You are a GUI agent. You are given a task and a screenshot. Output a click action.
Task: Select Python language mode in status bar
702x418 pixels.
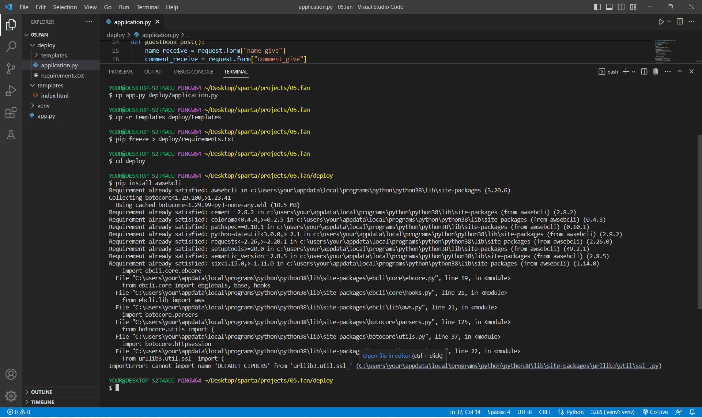point(575,412)
